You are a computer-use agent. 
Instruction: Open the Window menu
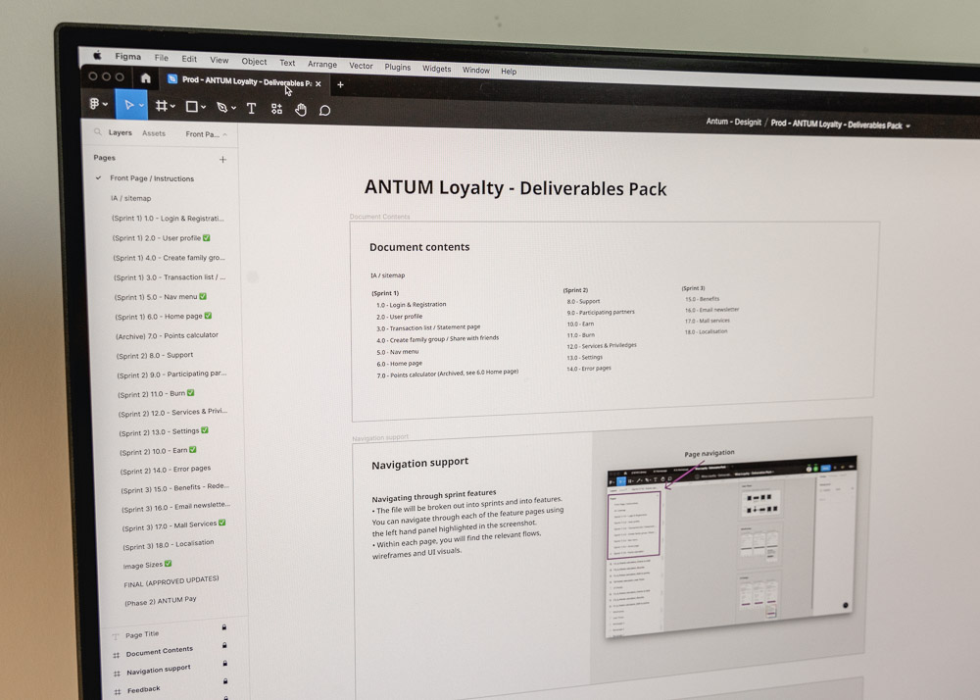[x=475, y=70]
